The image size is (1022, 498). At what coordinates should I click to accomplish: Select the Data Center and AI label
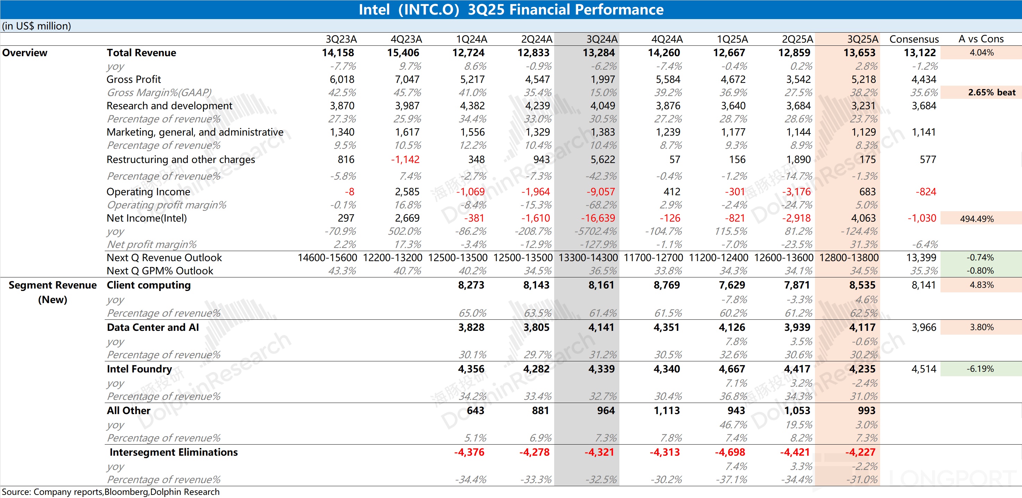coord(153,327)
